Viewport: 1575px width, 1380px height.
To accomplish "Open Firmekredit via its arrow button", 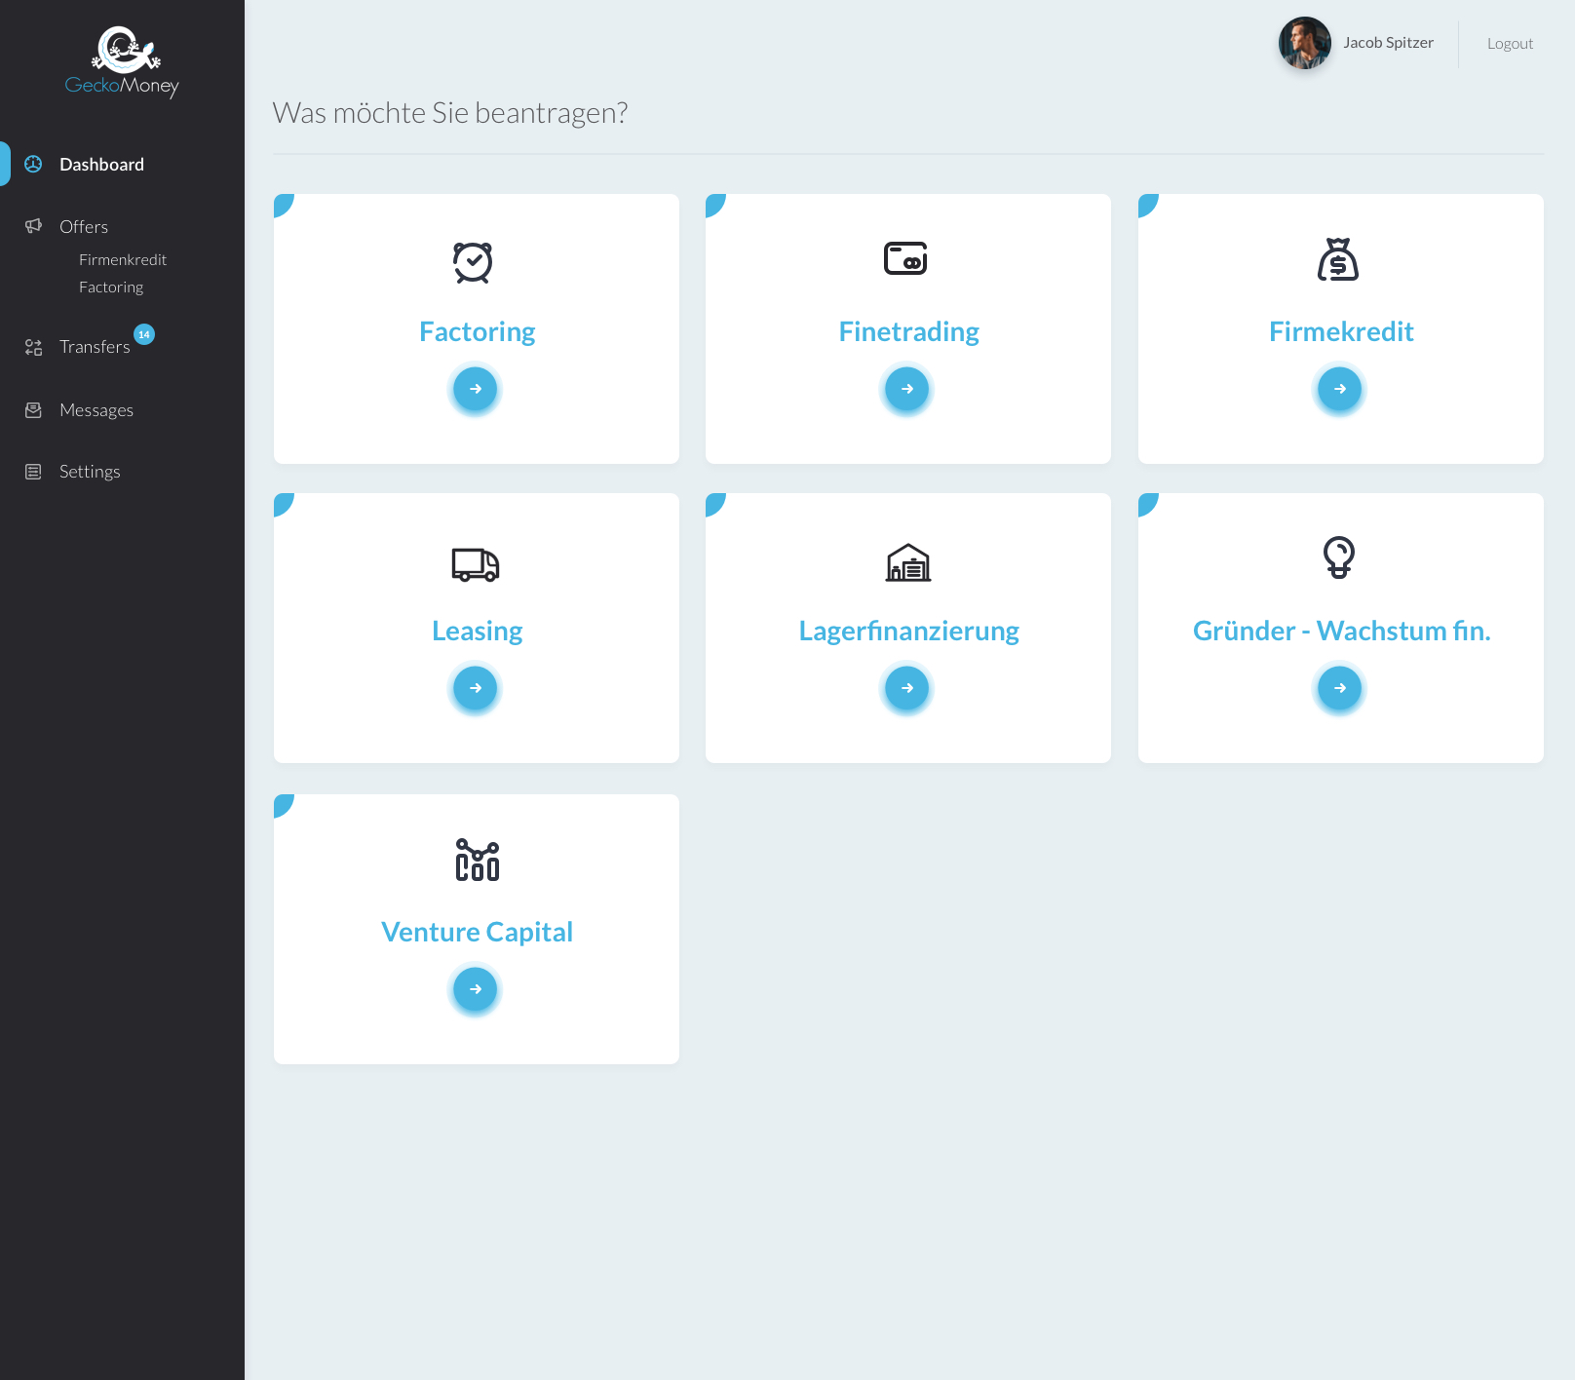I will [1340, 389].
